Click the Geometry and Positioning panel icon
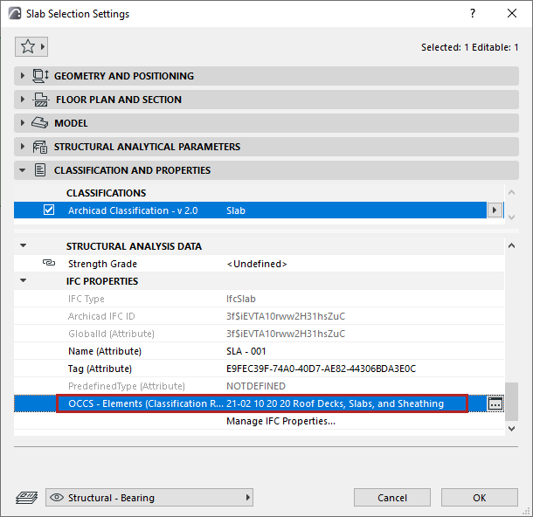 click(x=40, y=76)
